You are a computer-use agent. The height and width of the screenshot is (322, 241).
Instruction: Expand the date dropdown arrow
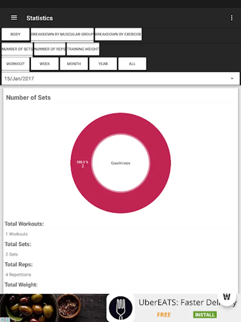[232, 79]
